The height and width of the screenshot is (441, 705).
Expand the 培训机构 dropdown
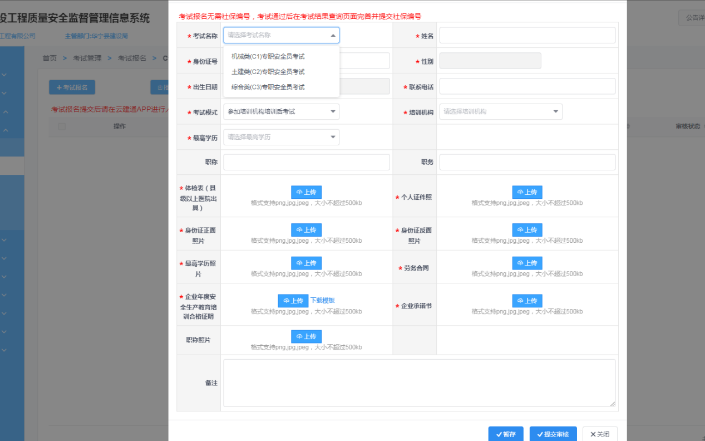(x=501, y=112)
